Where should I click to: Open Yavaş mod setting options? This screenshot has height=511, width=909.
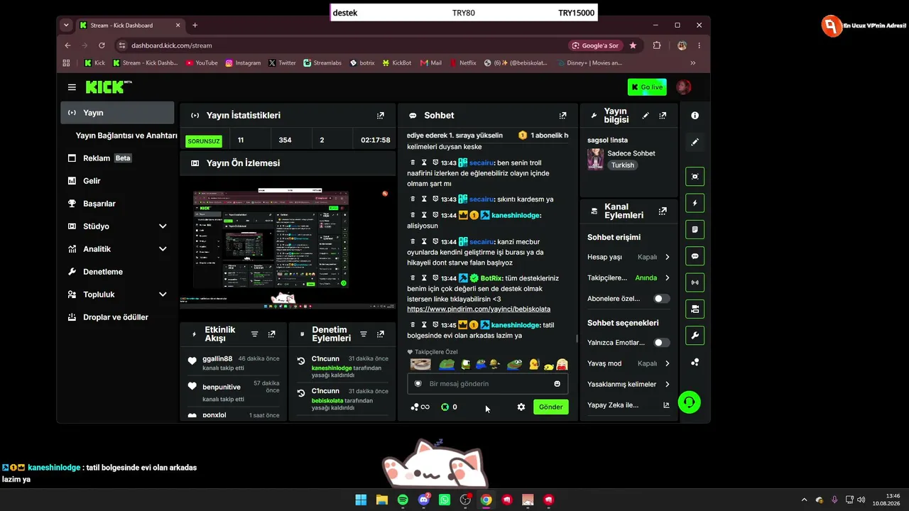628,363
